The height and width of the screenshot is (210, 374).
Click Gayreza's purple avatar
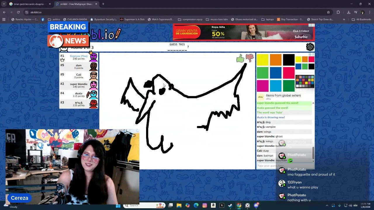click(93, 57)
